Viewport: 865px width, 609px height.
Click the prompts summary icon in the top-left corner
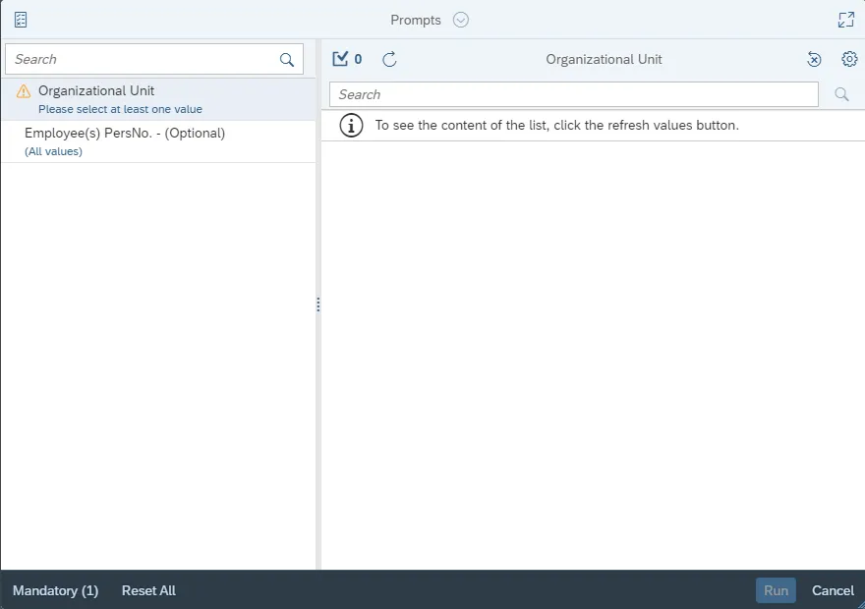21,20
